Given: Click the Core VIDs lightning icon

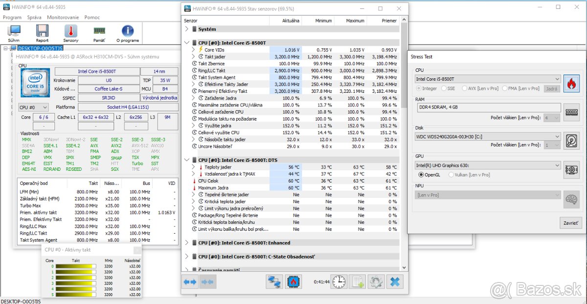Looking at the screenshot, I should 201,50.
